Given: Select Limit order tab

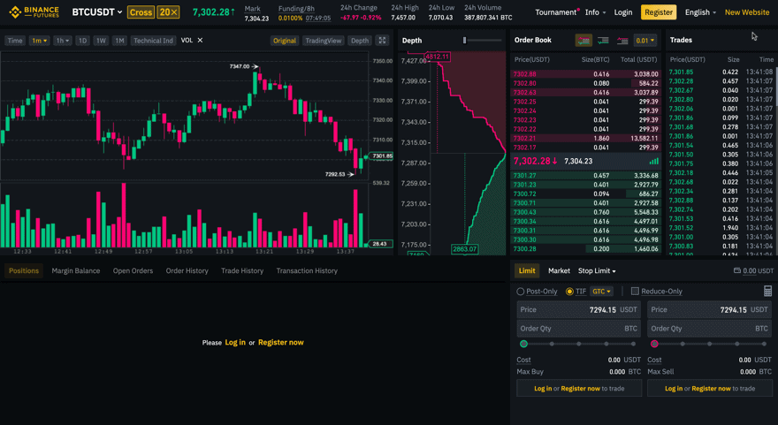Looking at the screenshot, I should click(x=527, y=270).
